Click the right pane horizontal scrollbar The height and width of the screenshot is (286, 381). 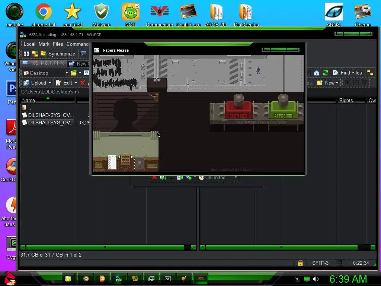point(281,247)
